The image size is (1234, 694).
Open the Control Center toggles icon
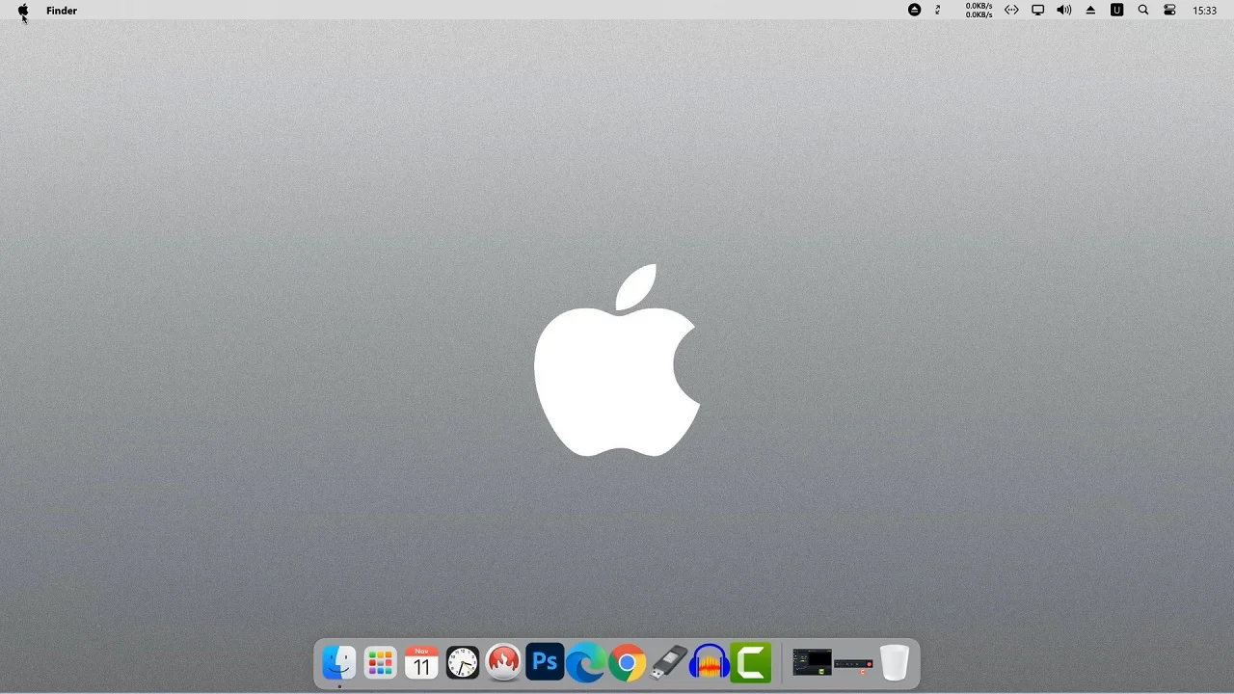point(1169,11)
